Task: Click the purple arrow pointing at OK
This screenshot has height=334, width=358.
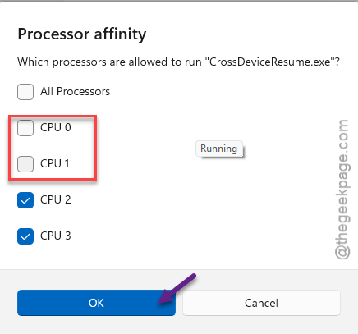Action: [177, 289]
